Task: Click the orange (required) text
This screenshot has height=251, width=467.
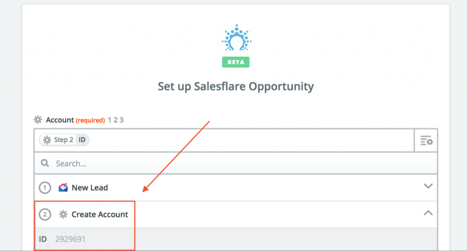Action: [x=90, y=120]
